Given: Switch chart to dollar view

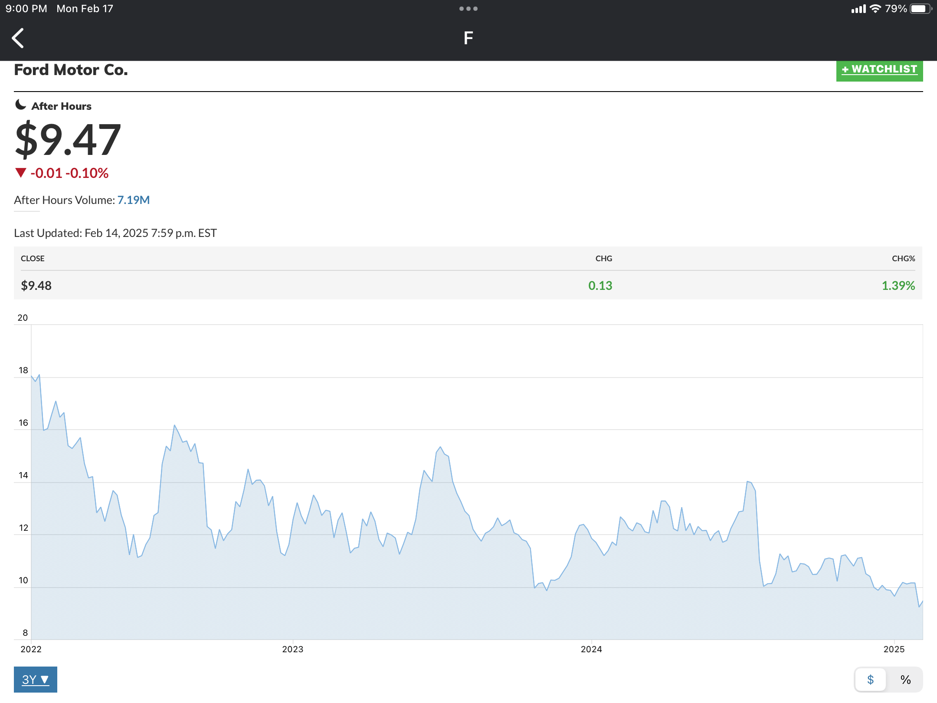Looking at the screenshot, I should (870, 680).
